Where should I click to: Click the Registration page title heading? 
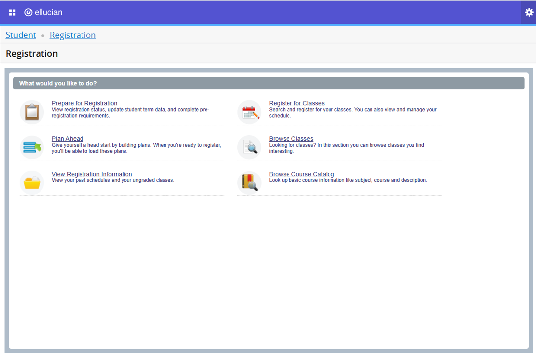click(32, 54)
